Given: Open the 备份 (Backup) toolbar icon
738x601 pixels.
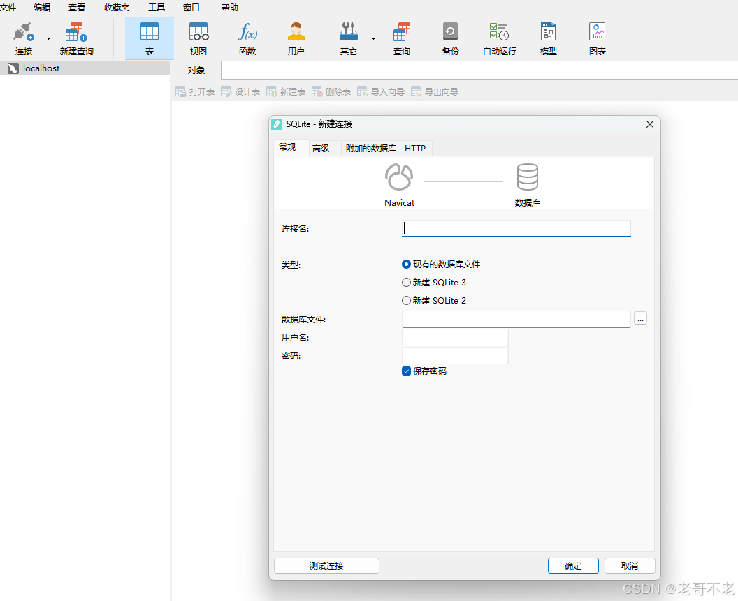Looking at the screenshot, I should (451, 32).
